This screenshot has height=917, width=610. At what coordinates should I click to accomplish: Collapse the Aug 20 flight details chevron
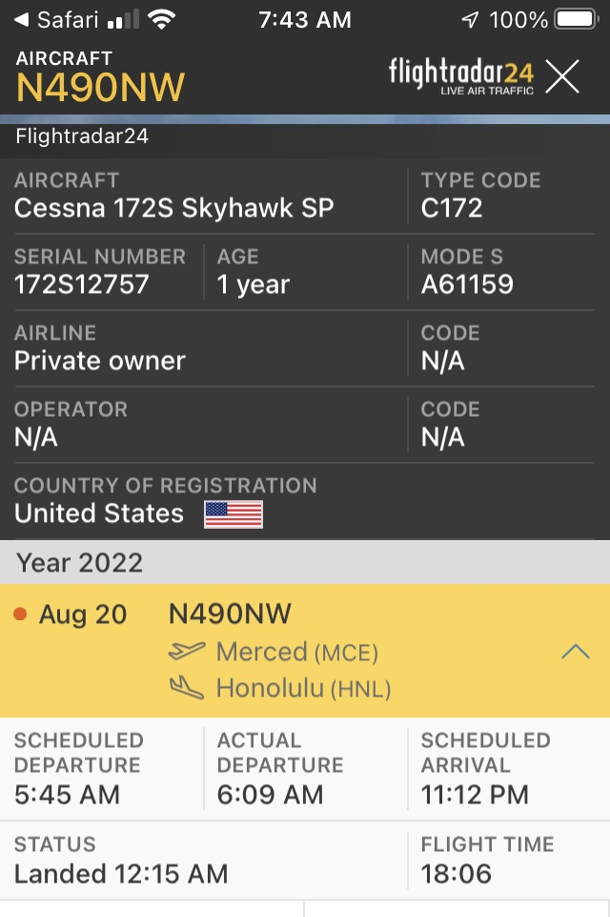click(x=576, y=652)
